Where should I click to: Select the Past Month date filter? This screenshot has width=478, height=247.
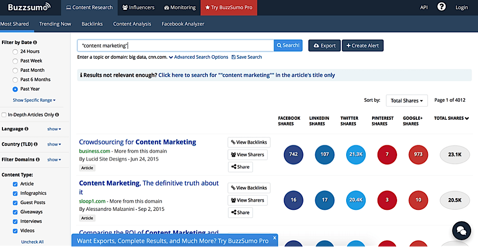tap(15, 70)
